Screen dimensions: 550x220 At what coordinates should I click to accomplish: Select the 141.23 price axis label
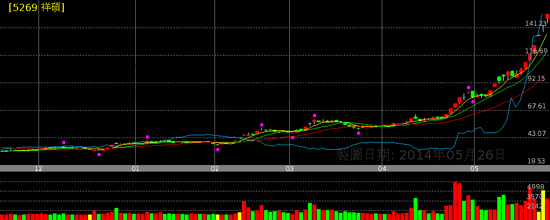pyautogui.click(x=536, y=24)
